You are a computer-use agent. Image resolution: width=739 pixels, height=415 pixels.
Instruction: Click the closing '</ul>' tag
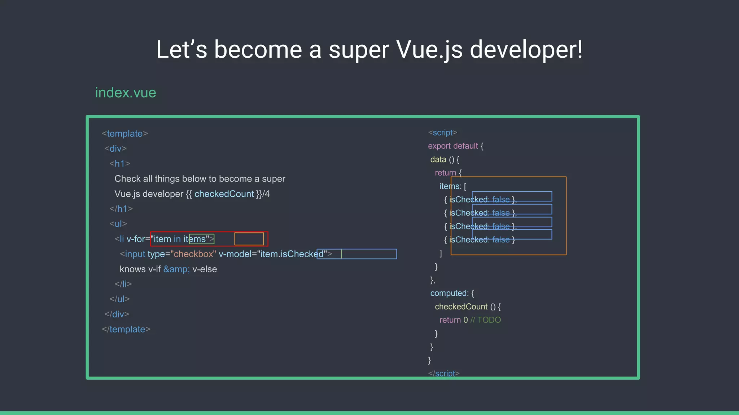119,299
